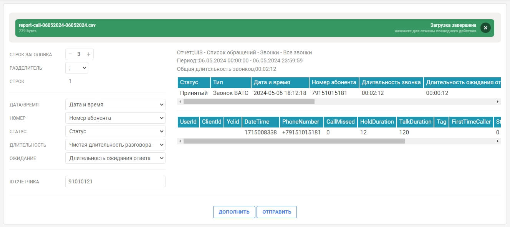The image size is (510, 227).
Task: Open the Разделитель delimiter dropdown
Action: (x=77, y=68)
